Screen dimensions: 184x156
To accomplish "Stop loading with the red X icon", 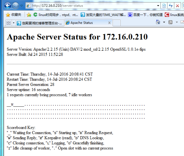I will coord(177,6).
